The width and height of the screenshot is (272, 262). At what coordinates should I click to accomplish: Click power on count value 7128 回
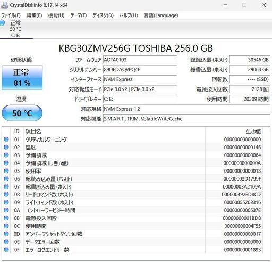click(250, 89)
